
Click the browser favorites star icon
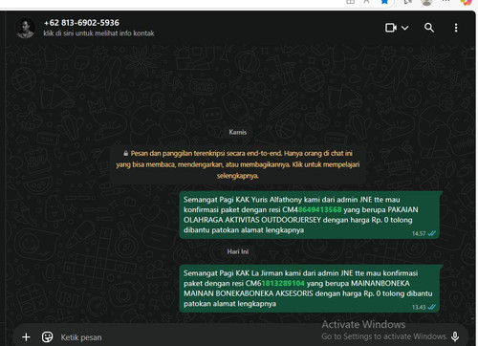[x=384, y=2]
